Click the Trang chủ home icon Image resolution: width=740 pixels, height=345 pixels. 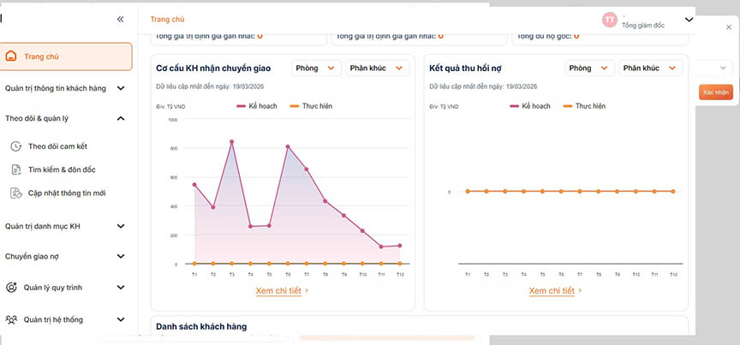[11, 57]
